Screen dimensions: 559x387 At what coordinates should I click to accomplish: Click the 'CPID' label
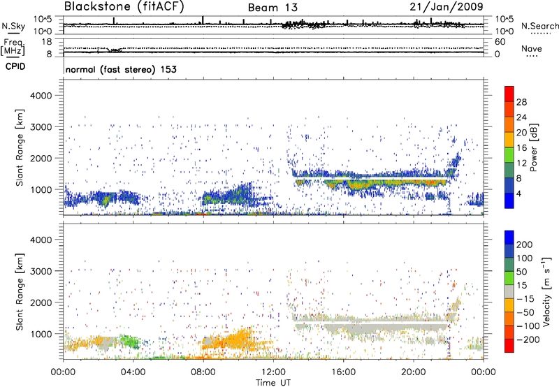[15, 66]
